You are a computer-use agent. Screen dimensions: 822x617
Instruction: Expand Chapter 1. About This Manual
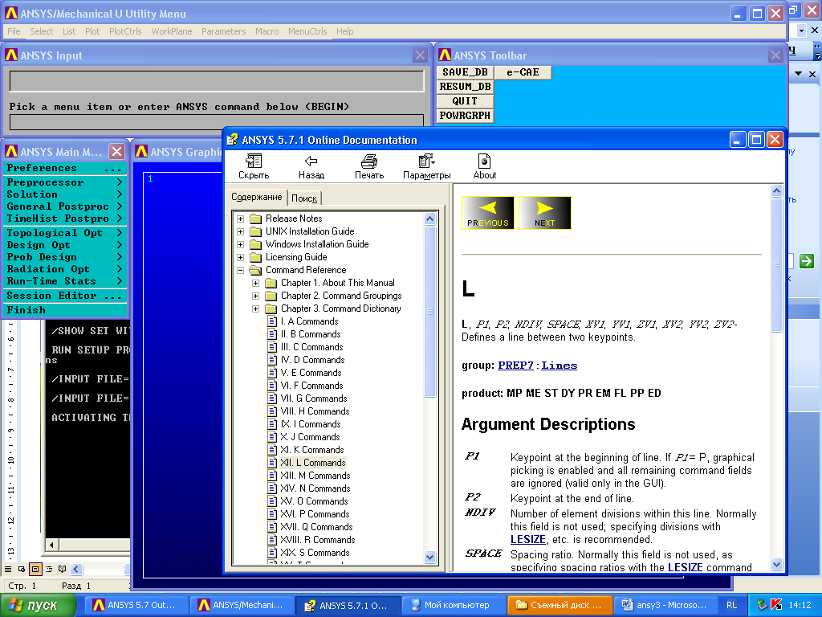256,283
